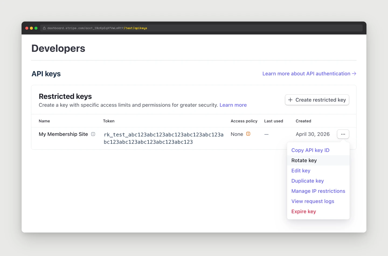Open Learn more about API authentication link
388x256 pixels.
point(309,74)
